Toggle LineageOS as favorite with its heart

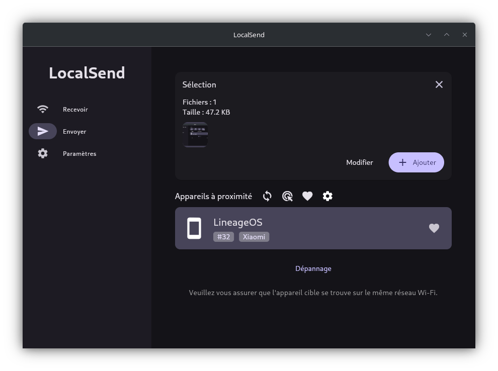tap(434, 228)
